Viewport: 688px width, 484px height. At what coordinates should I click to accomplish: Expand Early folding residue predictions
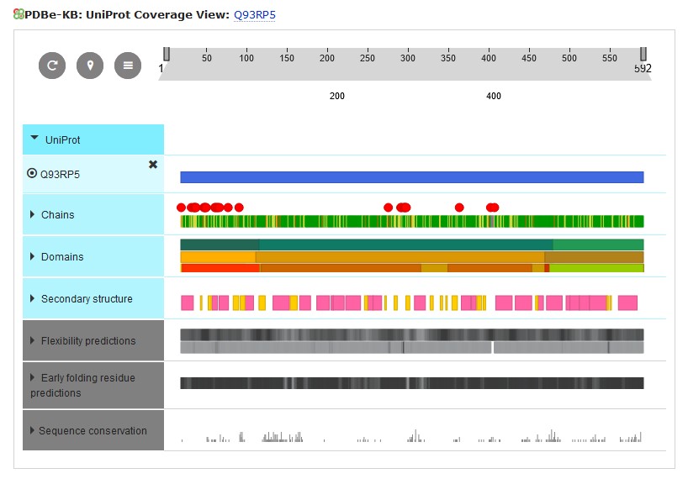point(33,378)
